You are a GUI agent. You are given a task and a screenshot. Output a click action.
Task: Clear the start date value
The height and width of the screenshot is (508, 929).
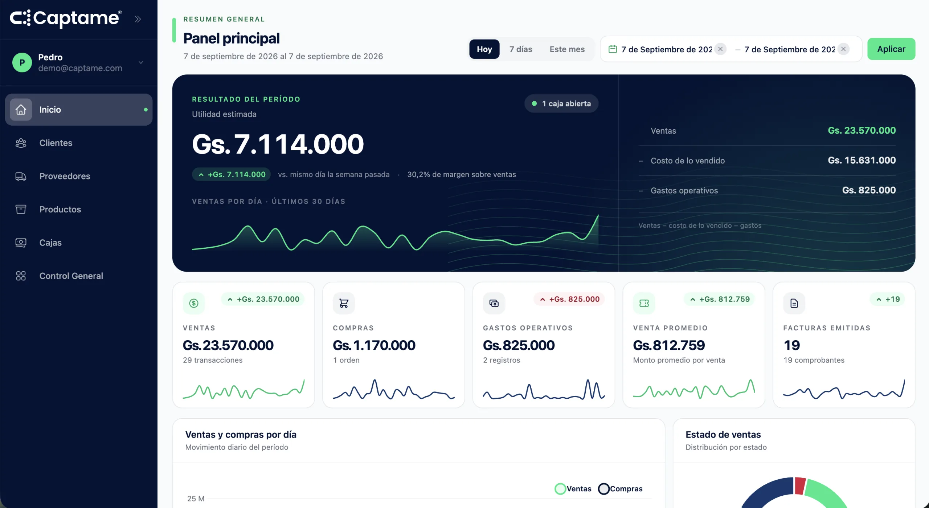pos(720,49)
